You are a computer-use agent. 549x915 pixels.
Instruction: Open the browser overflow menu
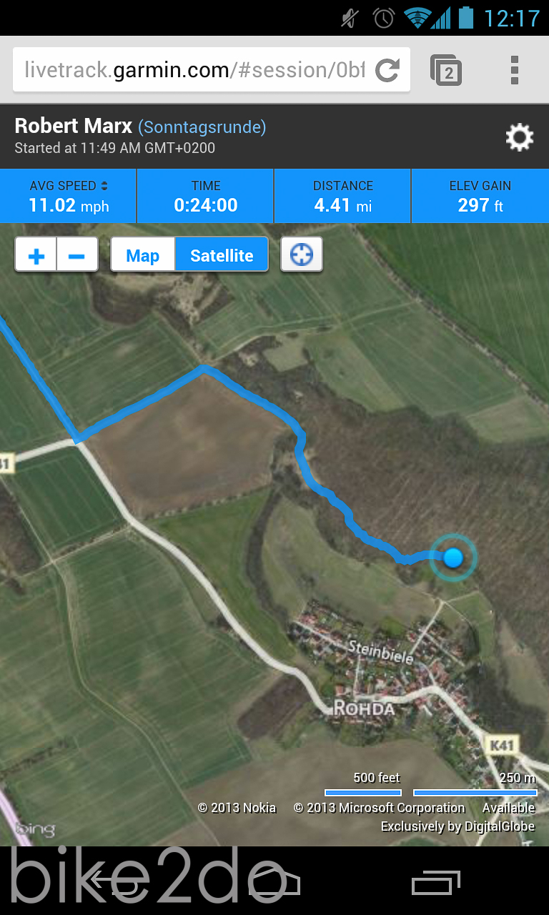515,70
